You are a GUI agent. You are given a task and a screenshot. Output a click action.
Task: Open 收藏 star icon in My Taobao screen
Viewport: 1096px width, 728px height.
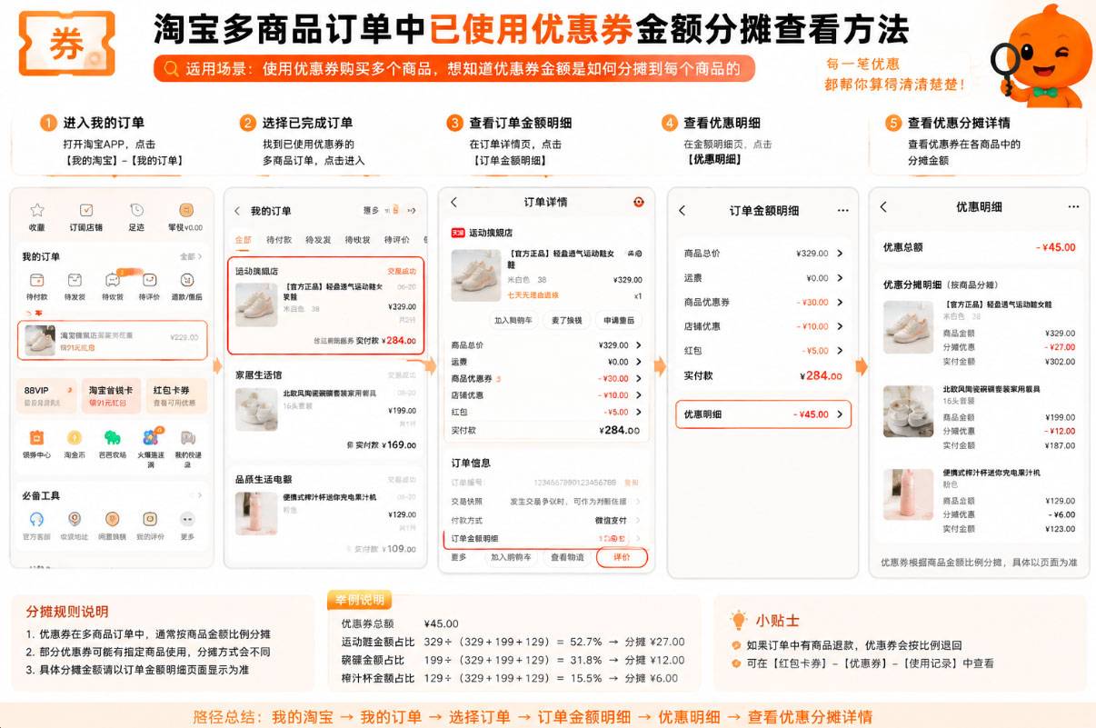click(x=37, y=210)
